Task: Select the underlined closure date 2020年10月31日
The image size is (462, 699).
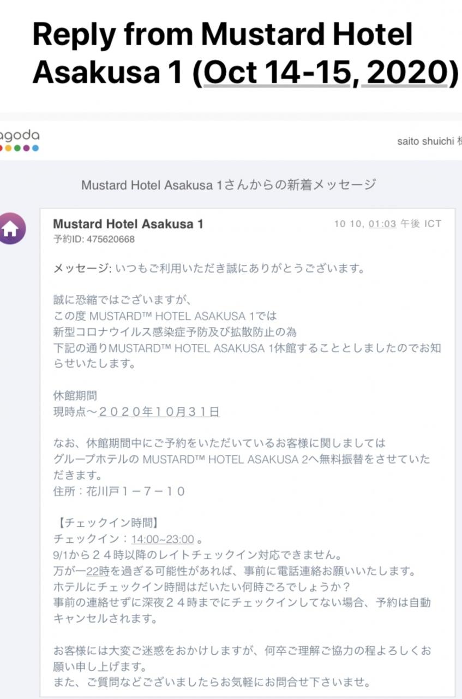Action: coord(159,412)
